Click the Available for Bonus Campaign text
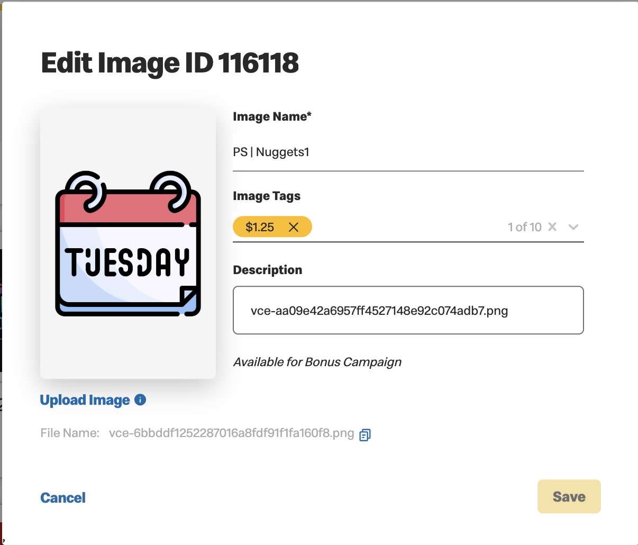Viewport: 638px width, 545px height. tap(317, 362)
